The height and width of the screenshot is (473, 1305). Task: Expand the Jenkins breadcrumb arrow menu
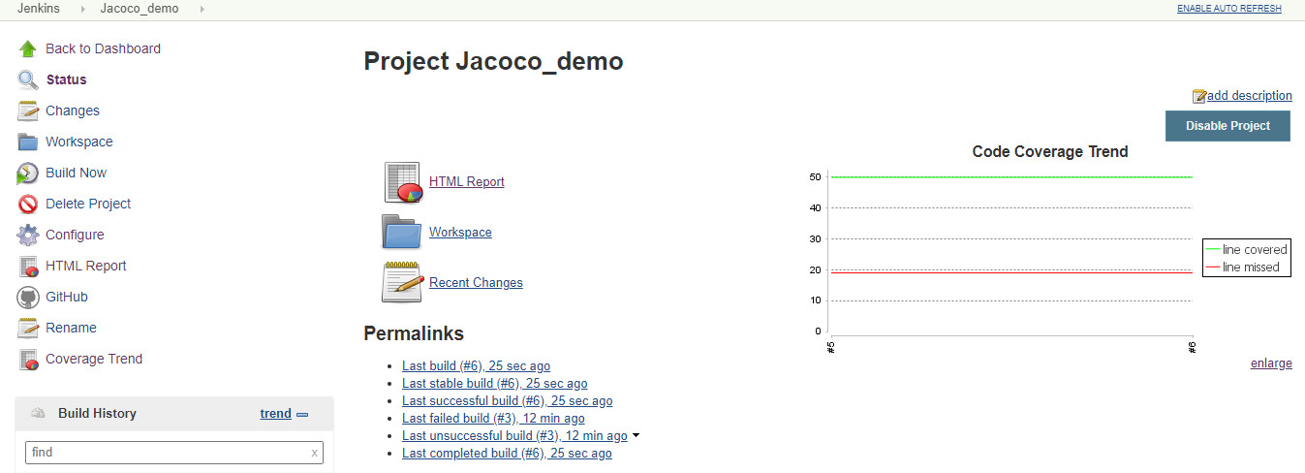pyautogui.click(x=82, y=9)
